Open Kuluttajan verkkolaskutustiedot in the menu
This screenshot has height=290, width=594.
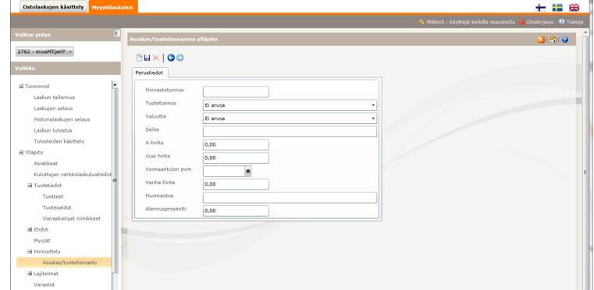[73, 175]
